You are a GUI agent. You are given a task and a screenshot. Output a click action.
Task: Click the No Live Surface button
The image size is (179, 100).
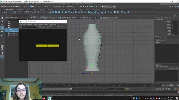57,7
